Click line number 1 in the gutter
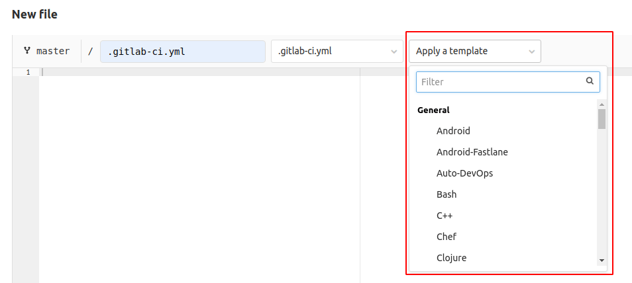 27,72
